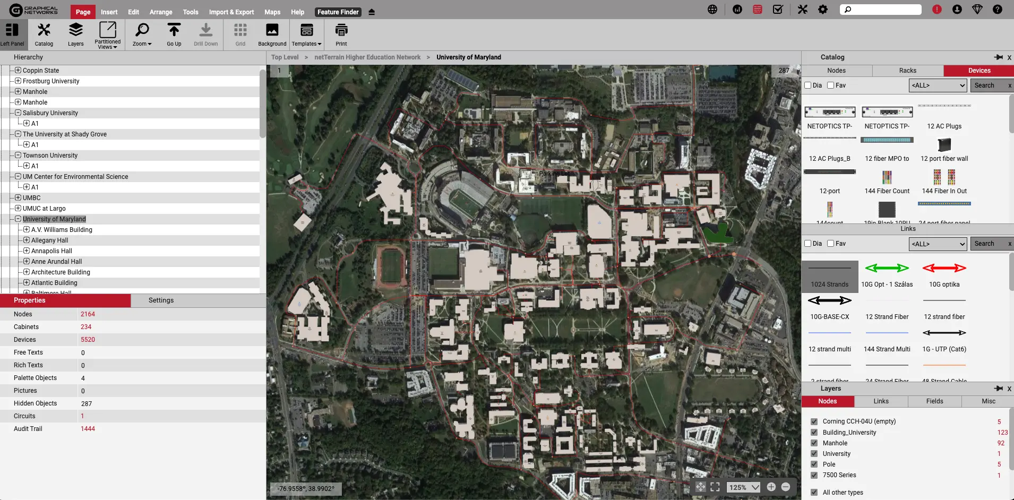Select the 10G Opt - 1 Szálas green link
Image resolution: width=1014 pixels, height=500 pixels.
tap(887, 268)
